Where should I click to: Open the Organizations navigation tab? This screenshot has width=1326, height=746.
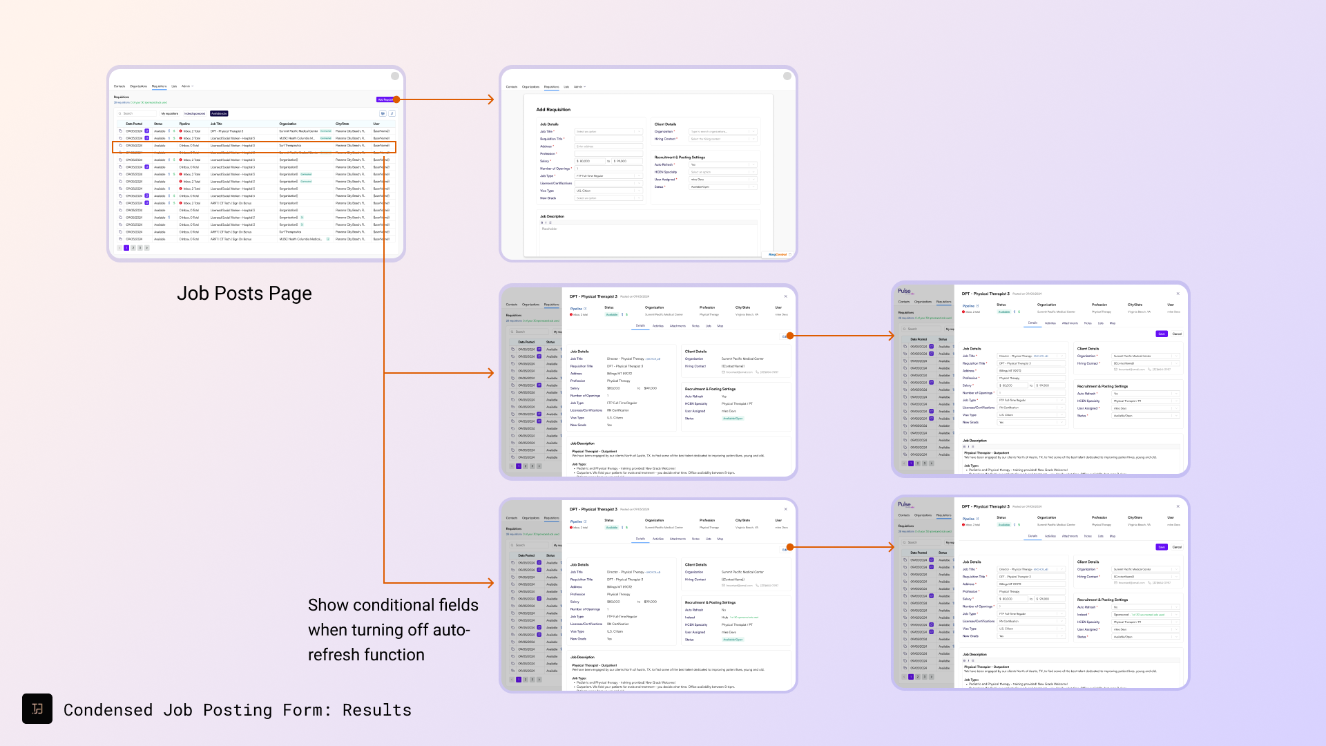138,86
